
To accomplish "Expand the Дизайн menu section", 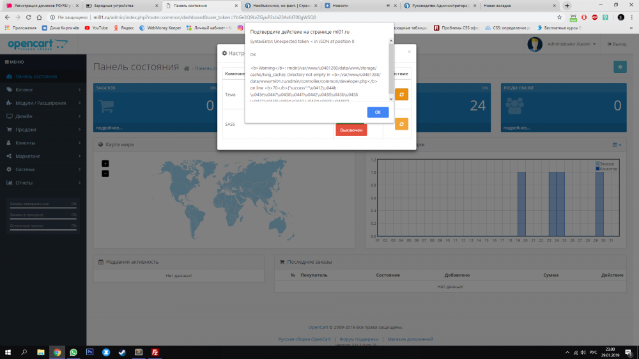I will coord(43,116).
